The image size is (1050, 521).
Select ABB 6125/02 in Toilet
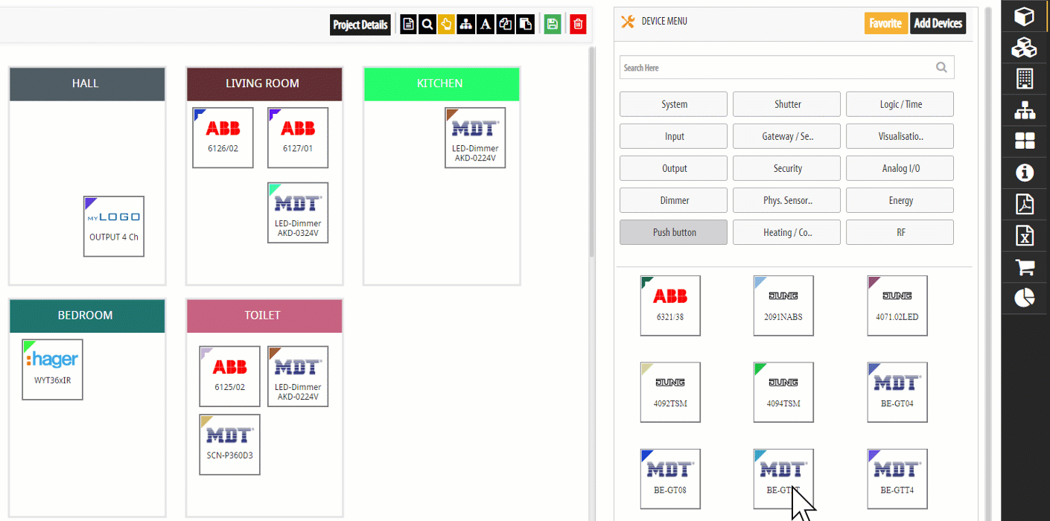click(x=230, y=377)
